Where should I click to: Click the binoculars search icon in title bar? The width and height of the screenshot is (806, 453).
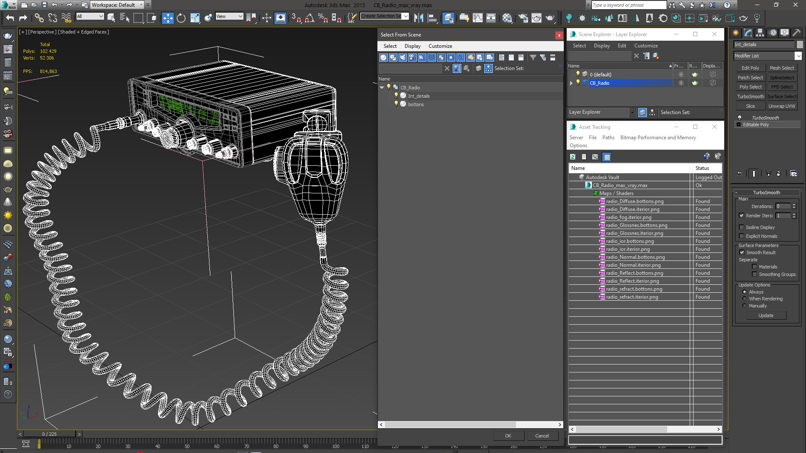(x=672, y=5)
